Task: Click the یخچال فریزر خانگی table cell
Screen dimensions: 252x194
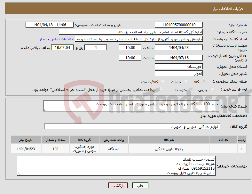Action: [169, 149]
